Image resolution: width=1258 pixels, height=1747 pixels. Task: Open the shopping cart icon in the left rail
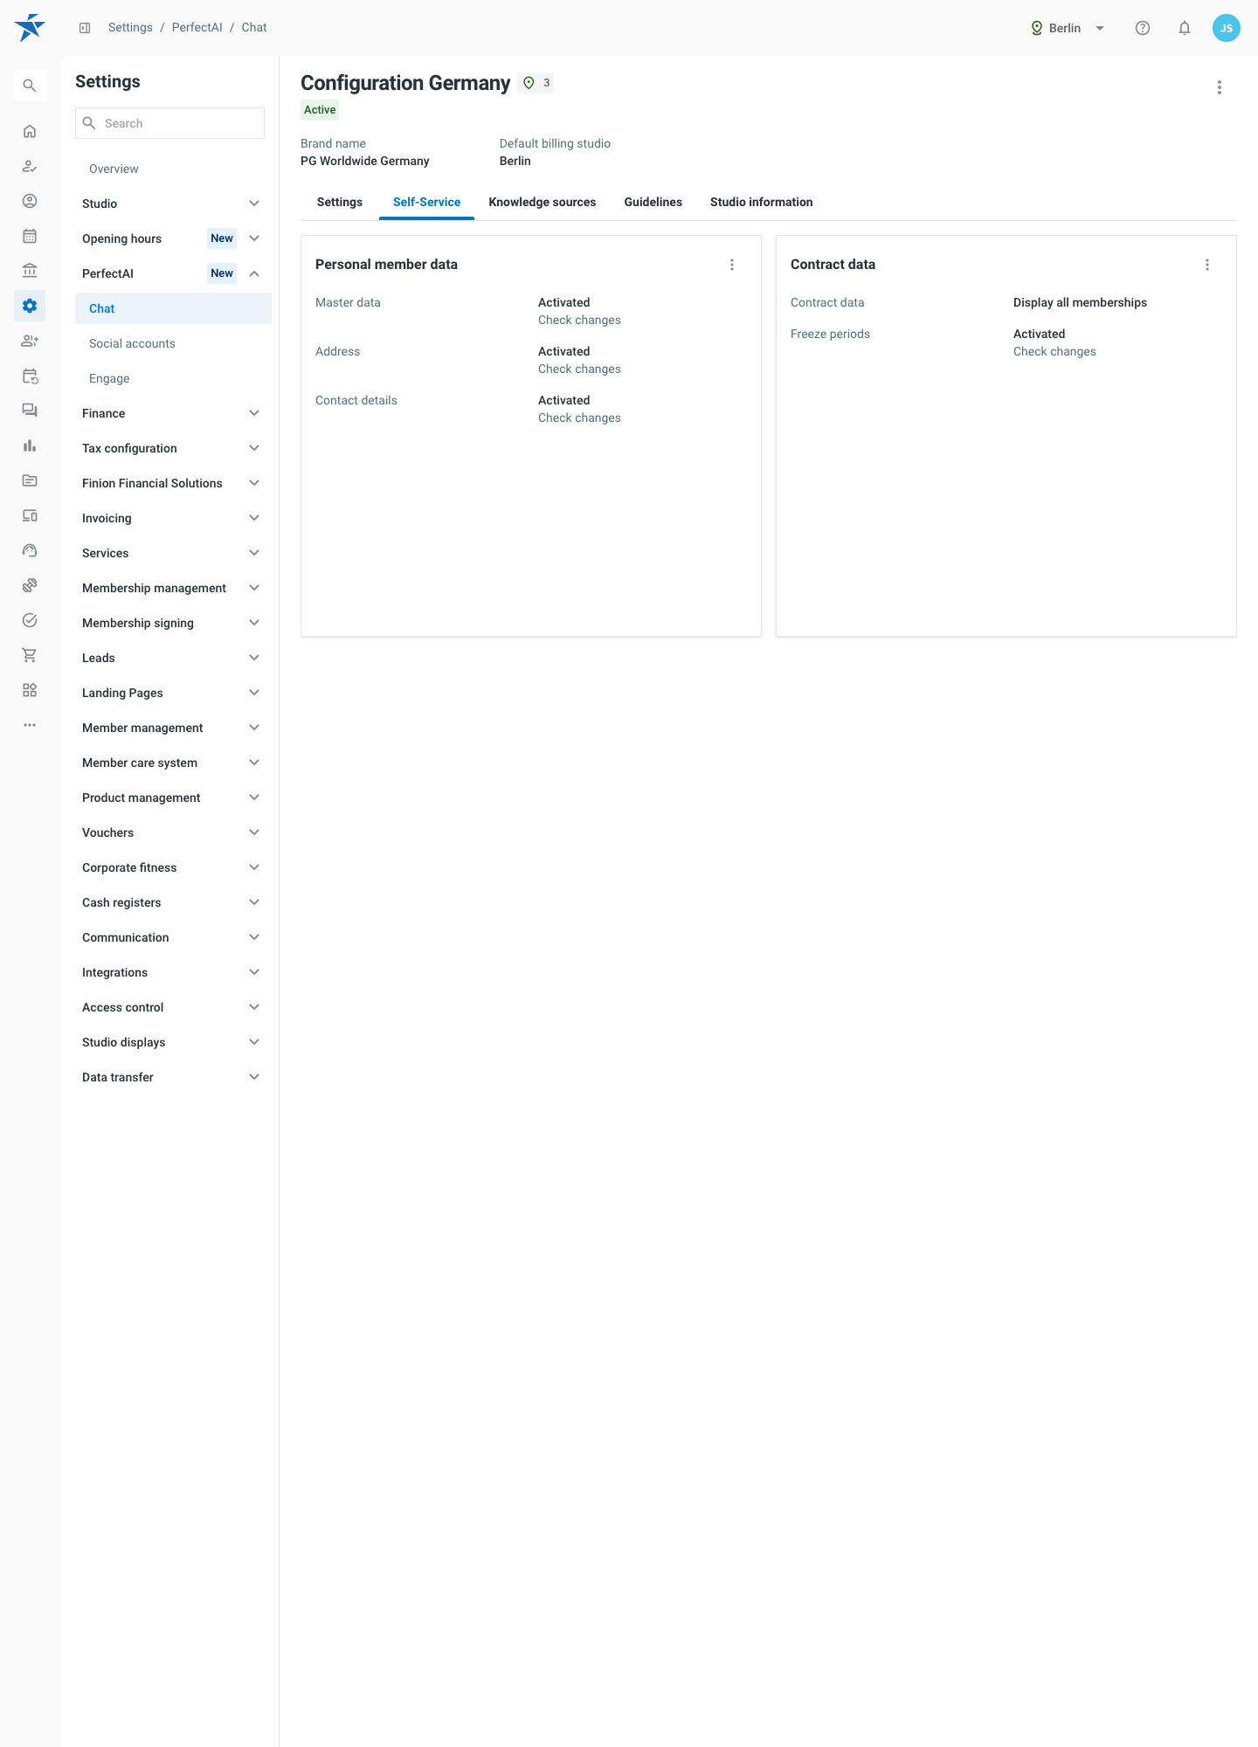coord(30,655)
